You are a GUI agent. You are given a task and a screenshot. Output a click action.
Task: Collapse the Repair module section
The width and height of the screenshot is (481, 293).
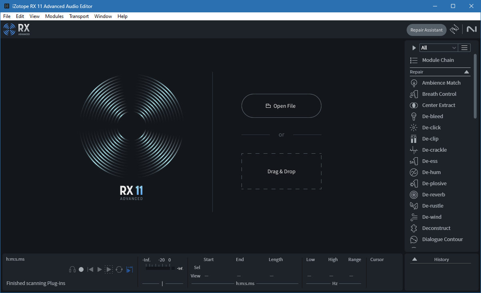click(467, 72)
